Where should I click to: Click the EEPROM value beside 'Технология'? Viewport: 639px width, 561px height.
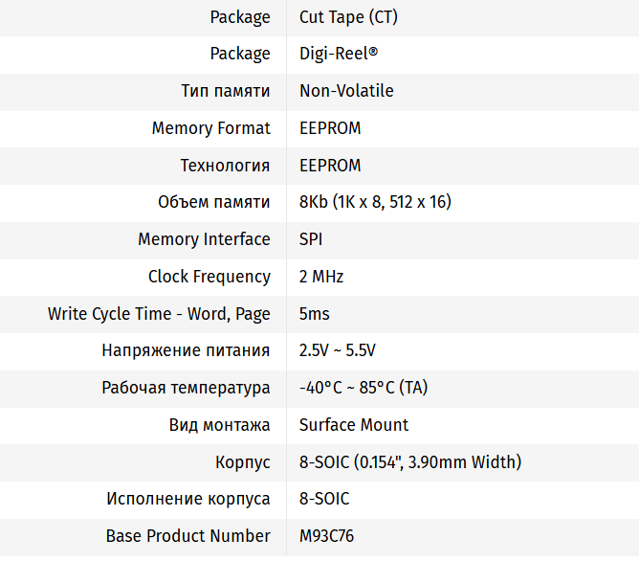click(330, 166)
